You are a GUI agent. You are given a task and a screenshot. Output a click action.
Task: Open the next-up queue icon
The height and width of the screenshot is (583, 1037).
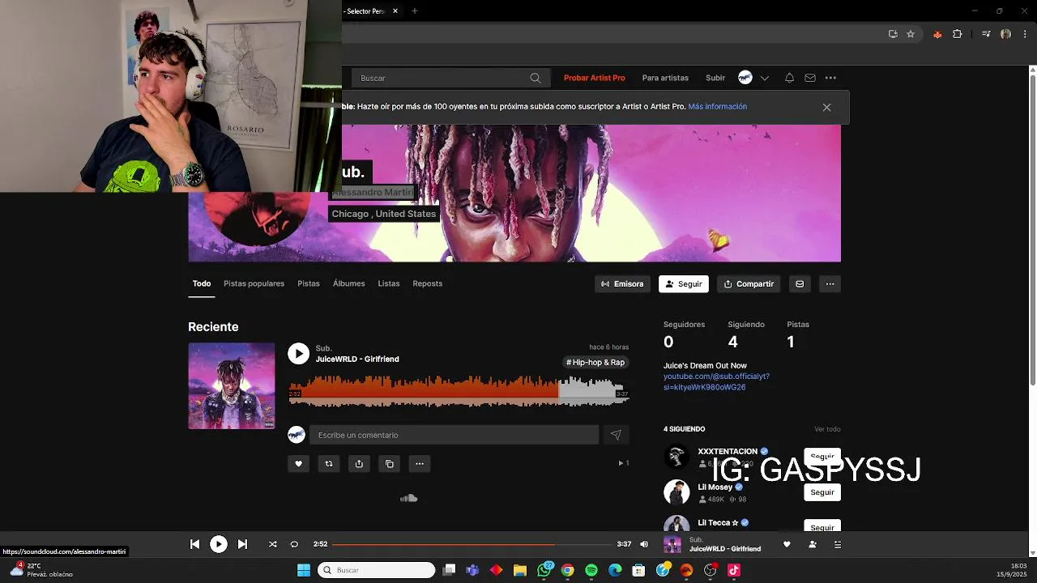coord(838,544)
